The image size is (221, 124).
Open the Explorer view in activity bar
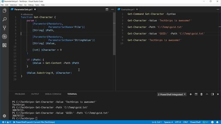click(4, 11)
